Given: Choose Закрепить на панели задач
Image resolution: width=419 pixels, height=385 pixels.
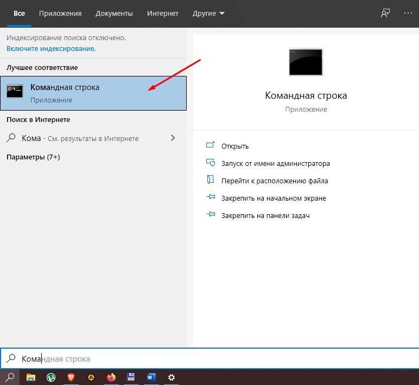Looking at the screenshot, I should coord(265,215).
